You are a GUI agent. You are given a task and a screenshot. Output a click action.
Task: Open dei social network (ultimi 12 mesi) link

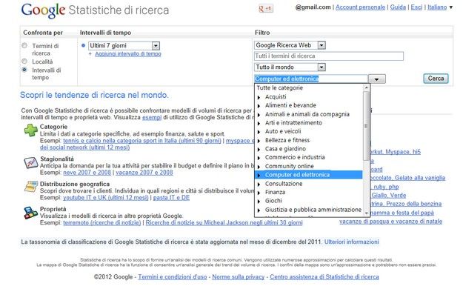pos(84,147)
